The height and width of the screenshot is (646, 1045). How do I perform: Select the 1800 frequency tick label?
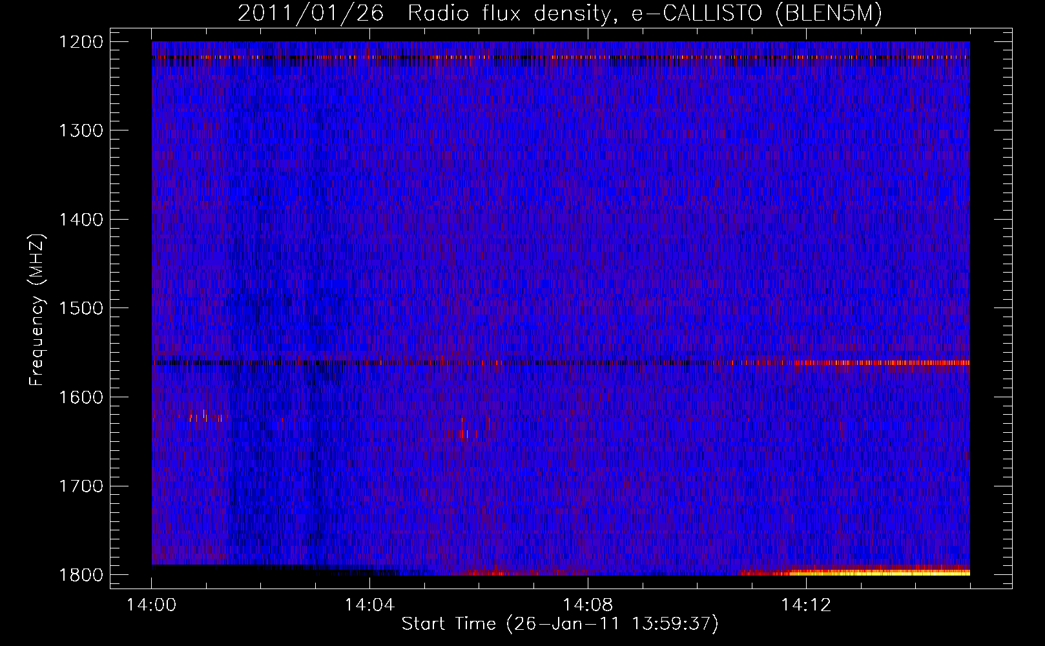81,575
